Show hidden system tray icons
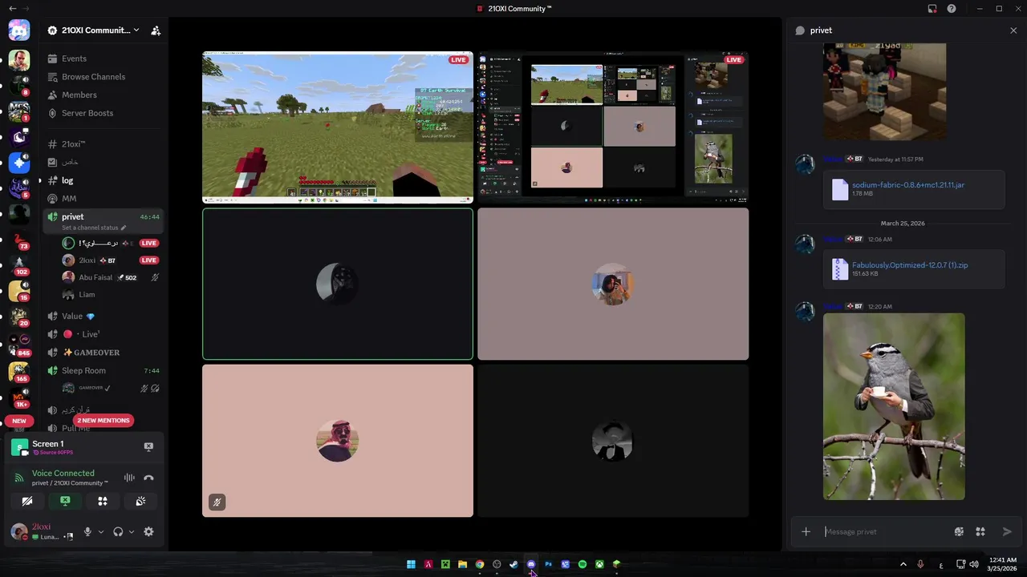This screenshot has width=1027, height=577. pos(903,564)
